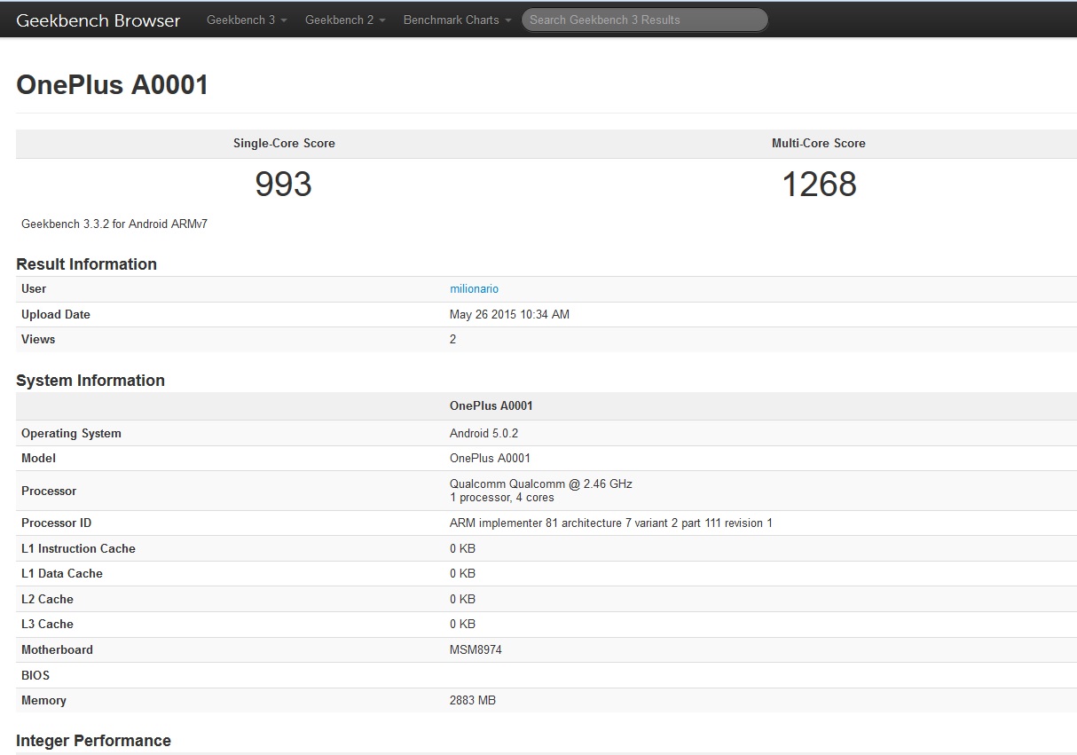Select the Views count value 2

(x=452, y=340)
